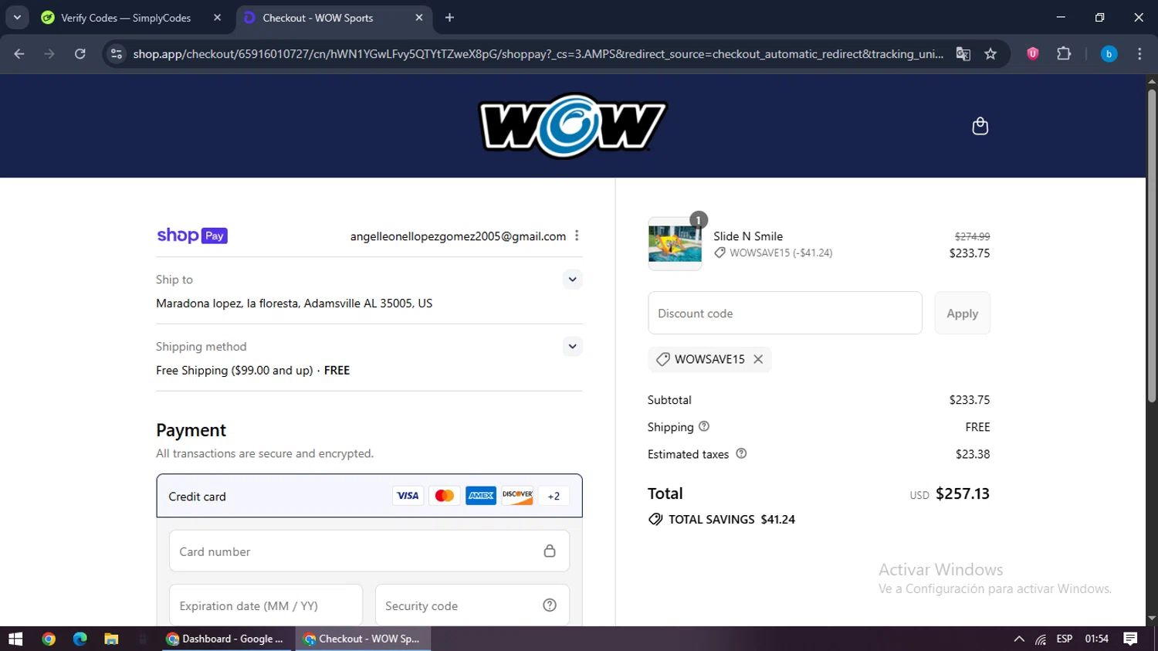The image size is (1158, 651).
Task: Show the +2 additional card types
Action: click(554, 496)
